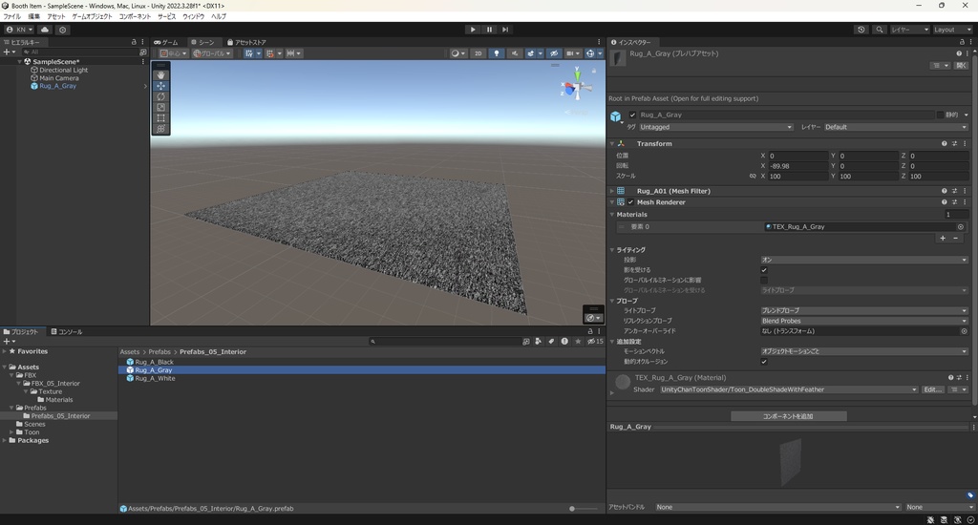978x525 pixels.
Task: Open the Untagged tag dropdown
Action: coord(716,127)
